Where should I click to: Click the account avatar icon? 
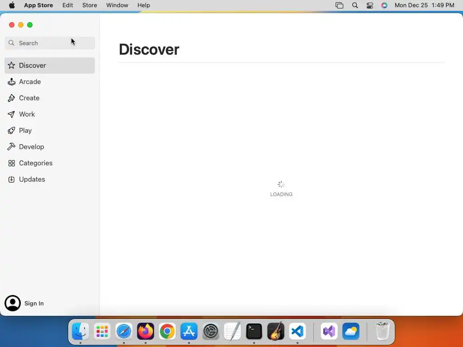[12, 303]
